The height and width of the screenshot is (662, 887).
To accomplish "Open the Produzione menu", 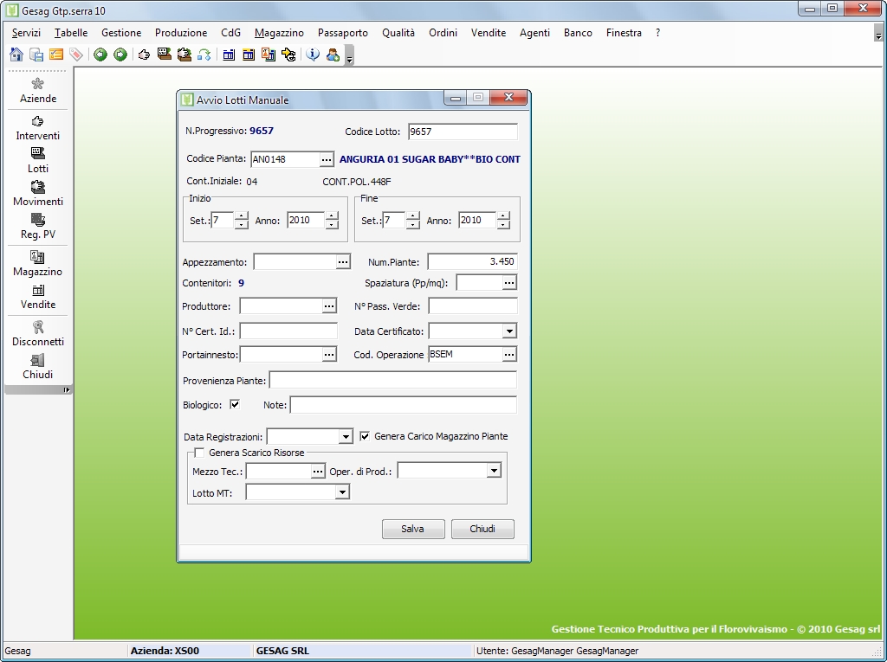I will (181, 33).
